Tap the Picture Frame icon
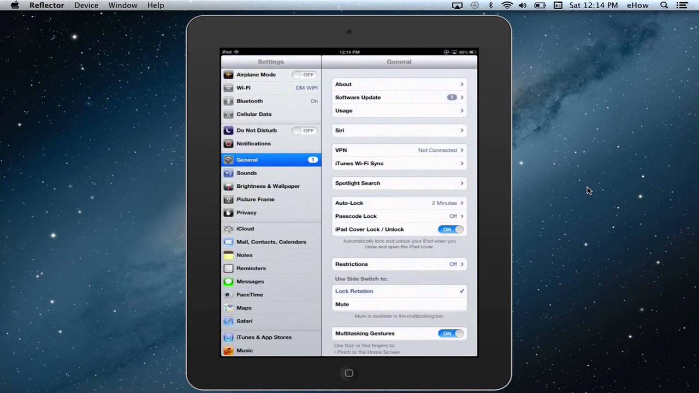This screenshot has height=393, width=699. (x=228, y=199)
